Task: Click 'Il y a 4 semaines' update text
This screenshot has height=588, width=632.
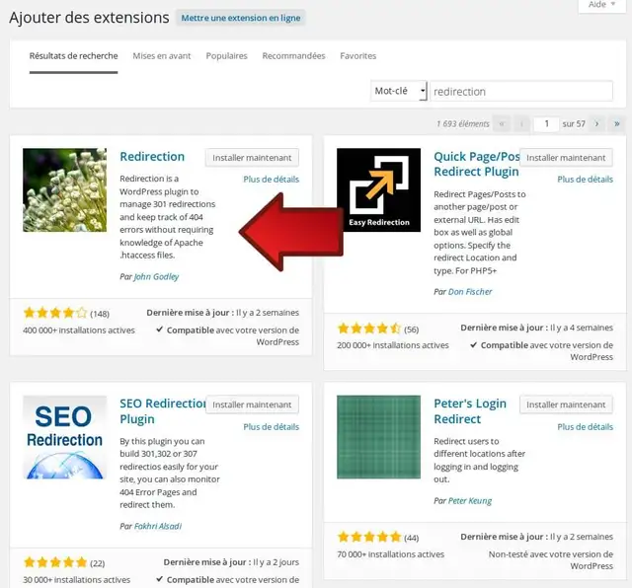Action: pyautogui.click(x=582, y=328)
